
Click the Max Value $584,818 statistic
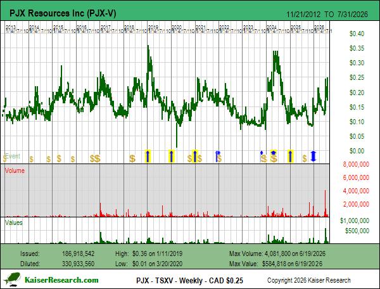point(275,264)
